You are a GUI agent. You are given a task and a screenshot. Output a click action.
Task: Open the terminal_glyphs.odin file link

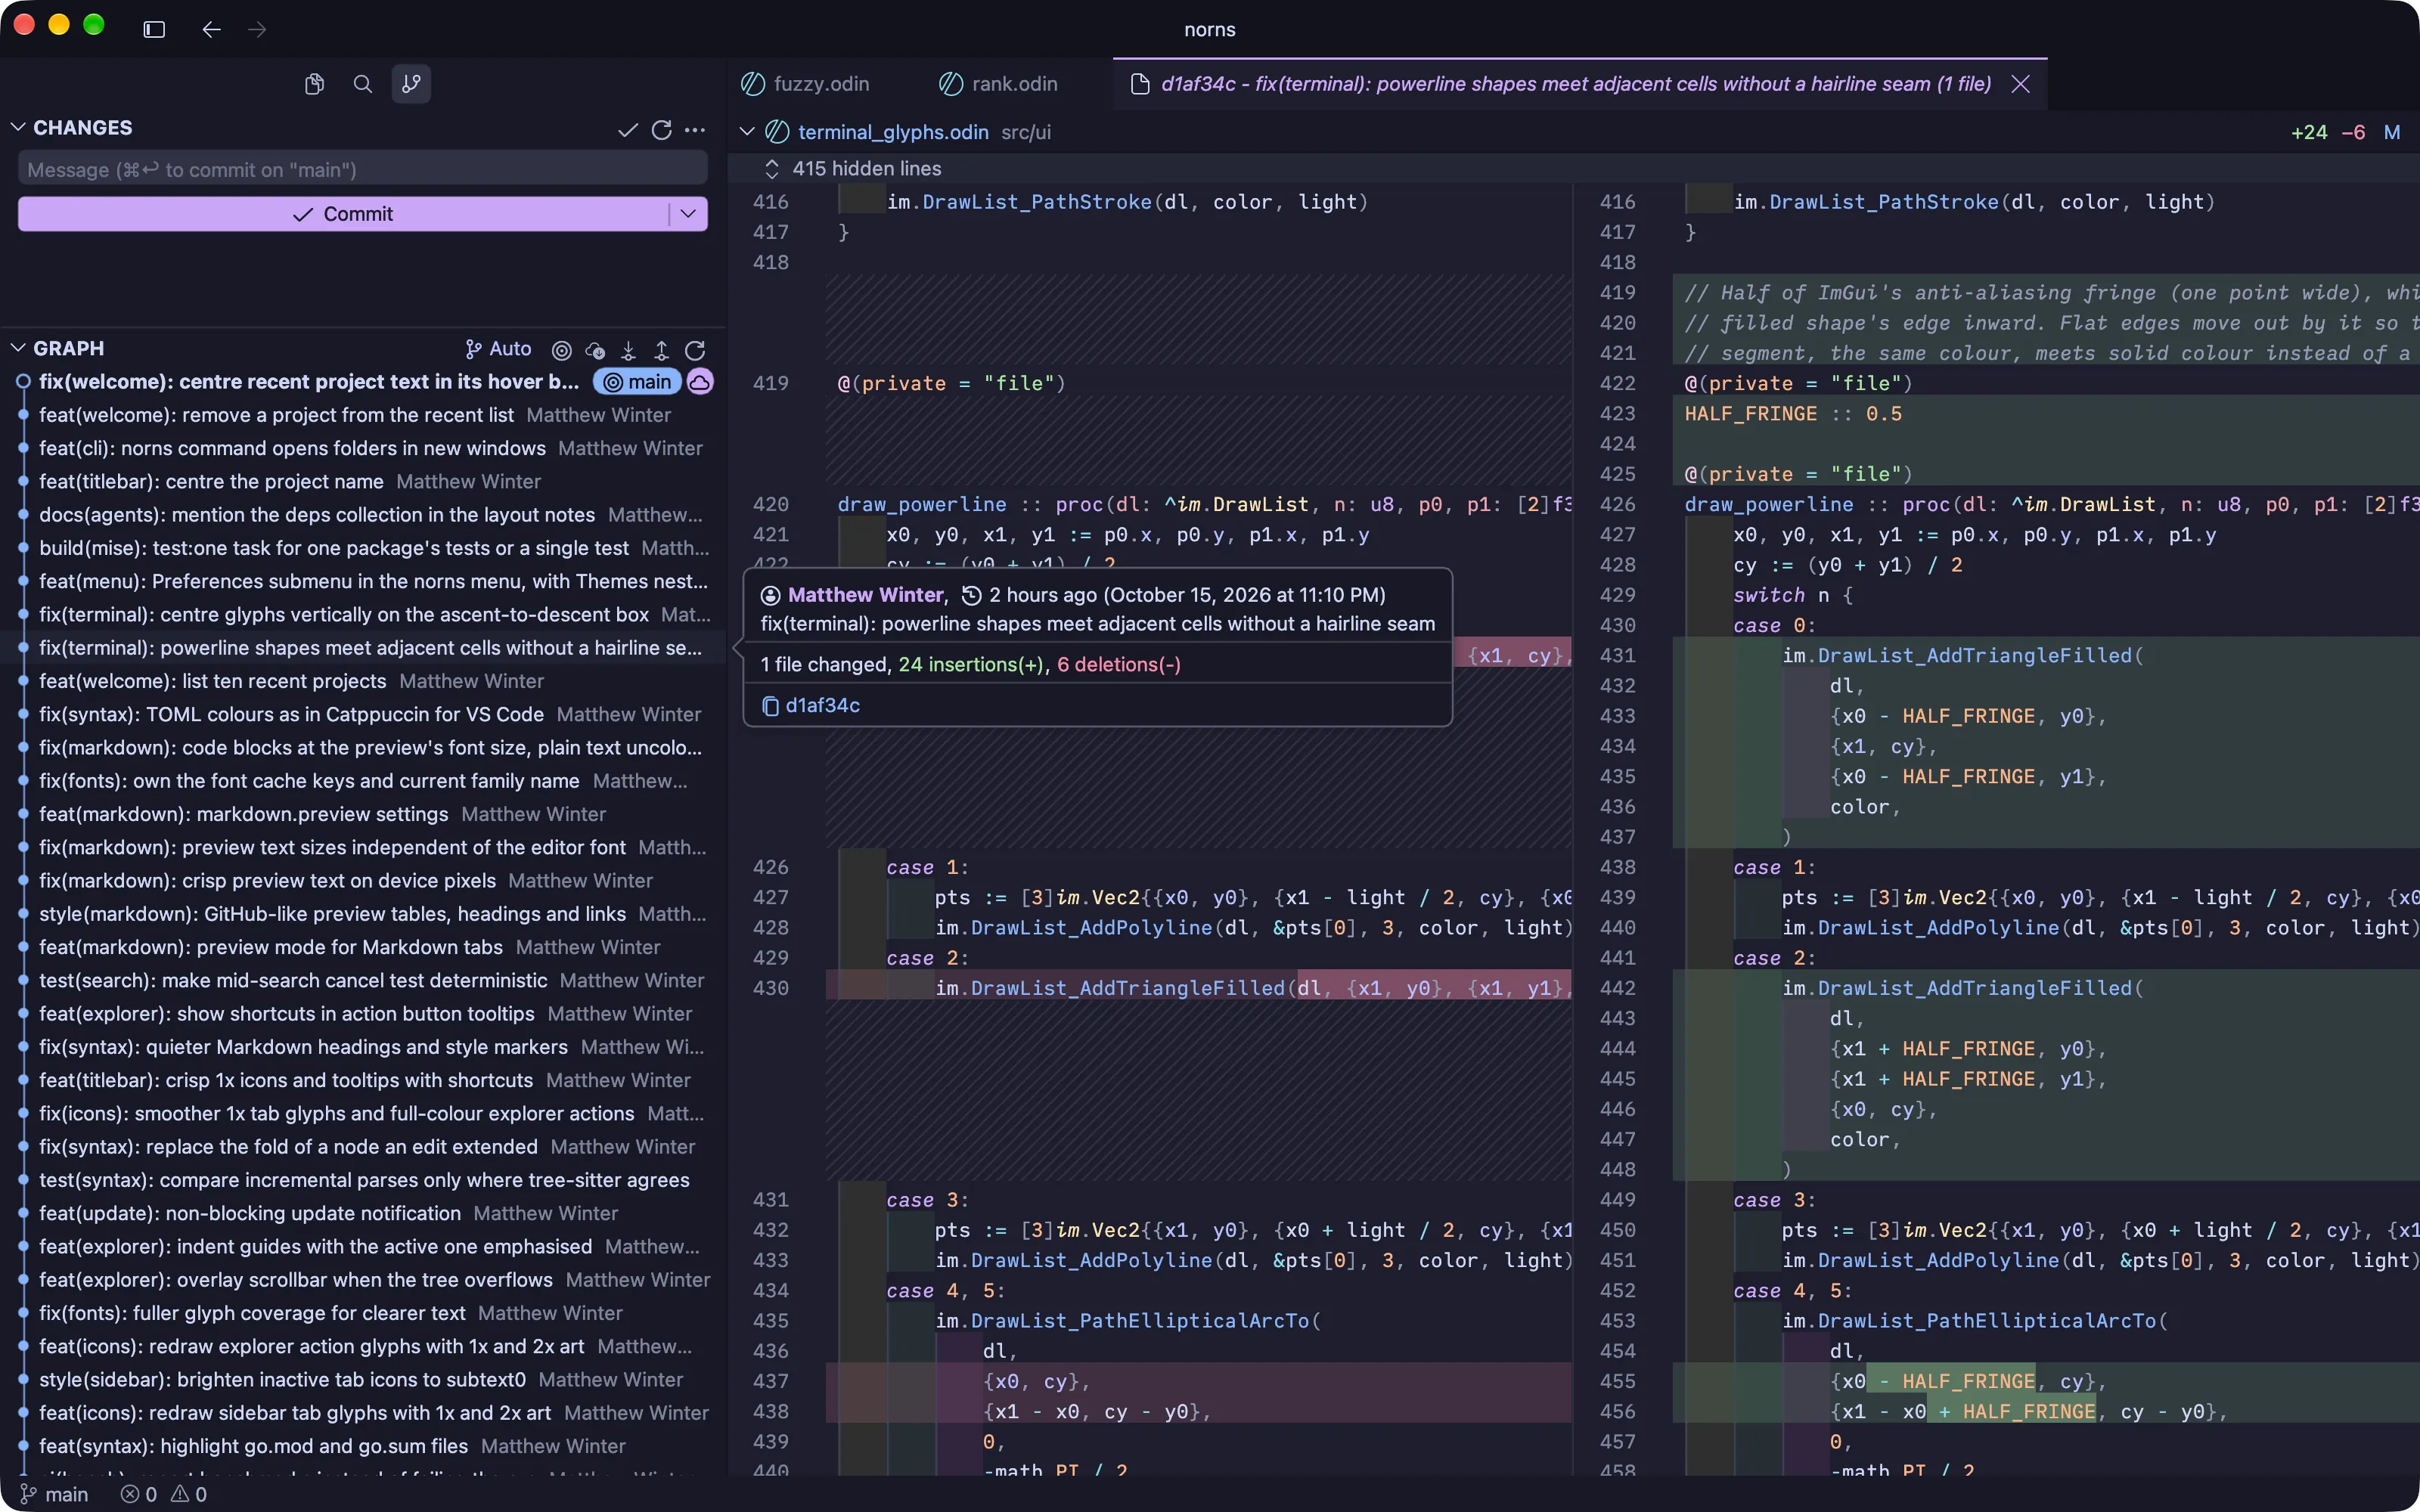893,132
